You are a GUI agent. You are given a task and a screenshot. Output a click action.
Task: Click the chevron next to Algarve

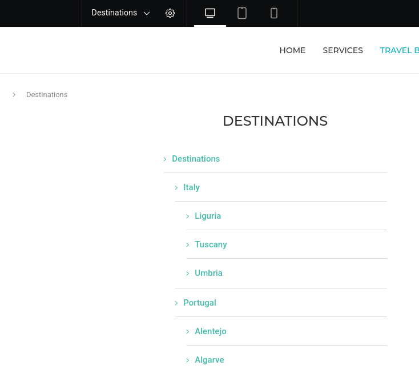(x=188, y=360)
